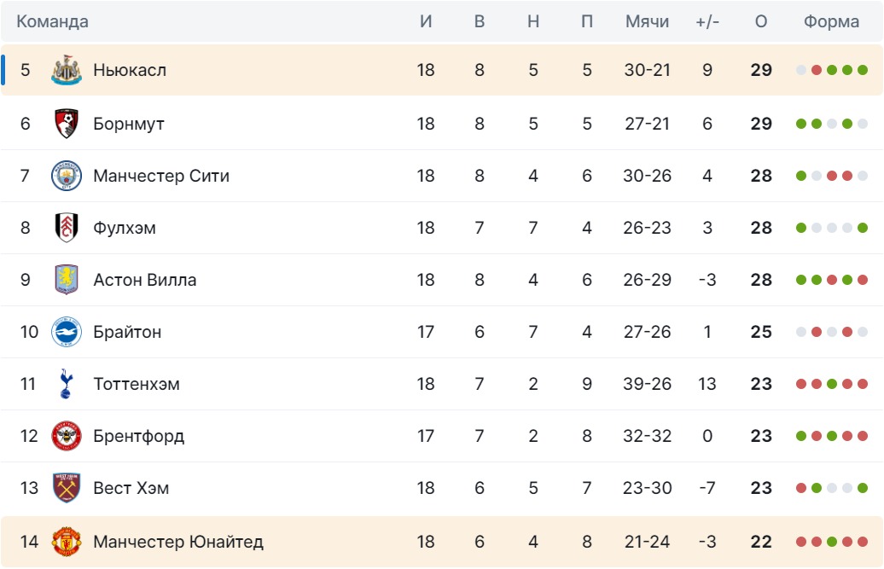Click the Brentford club crest icon
The image size is (884, 569).
(67, 436)
